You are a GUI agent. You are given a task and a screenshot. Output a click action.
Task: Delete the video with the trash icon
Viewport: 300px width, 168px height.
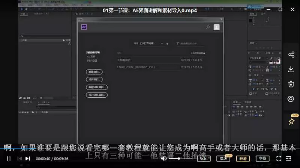point(291,84)
